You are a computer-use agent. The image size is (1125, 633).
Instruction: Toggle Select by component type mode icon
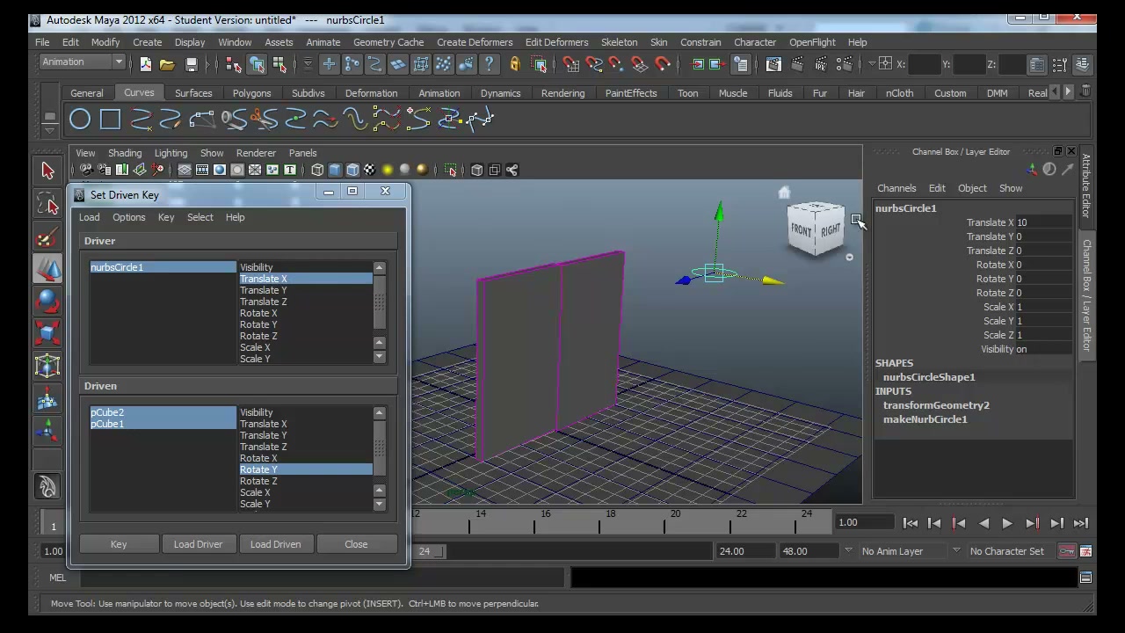tap(279, 64)
